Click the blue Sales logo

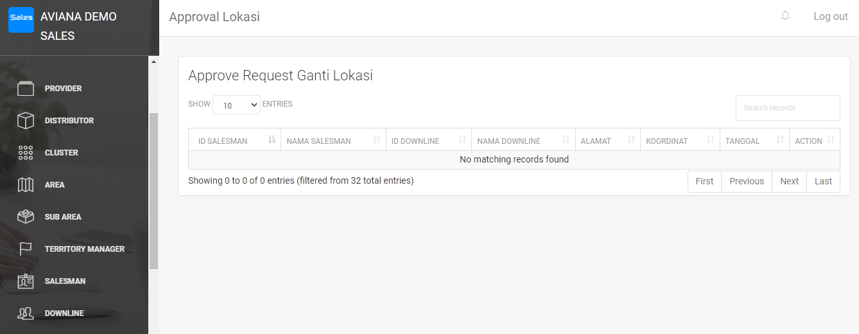point(21,19)
